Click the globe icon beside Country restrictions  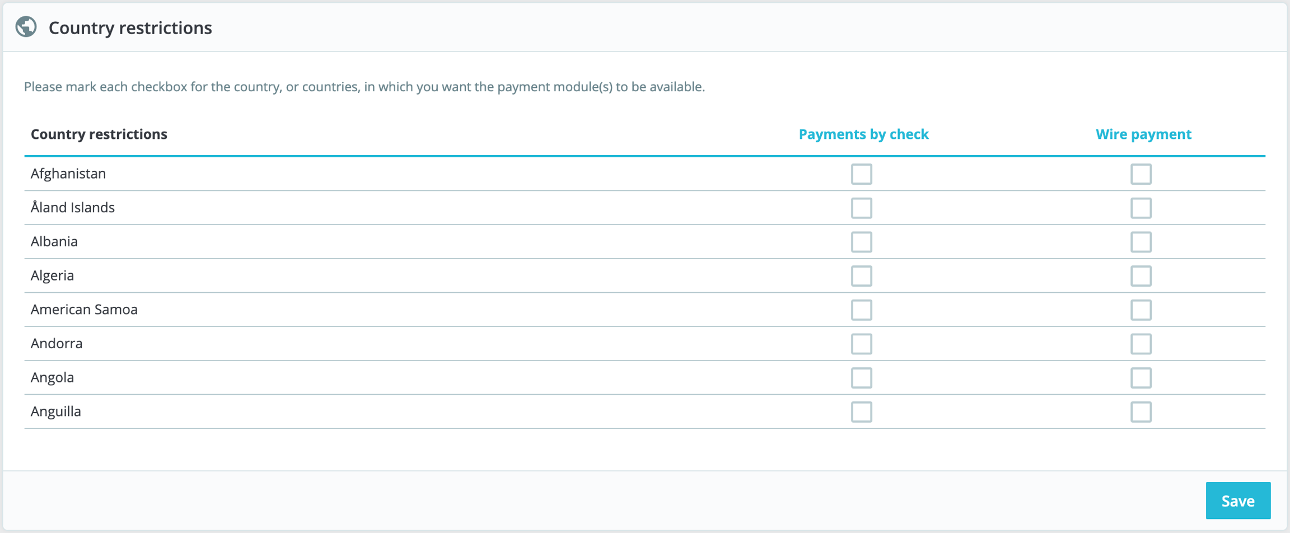tap(26, 27)
